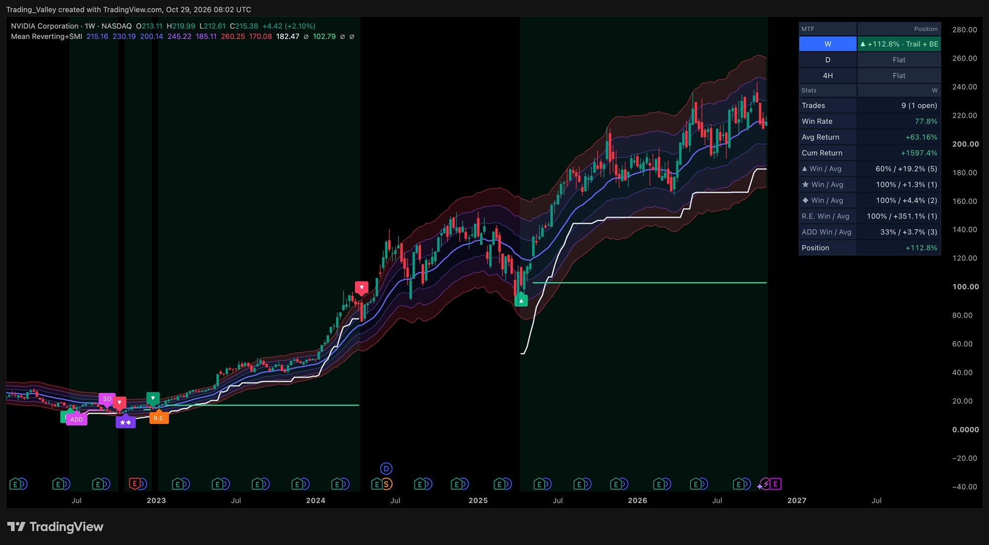The height and width of the screenshot is (545, 989).
Task: Click the 'Trades' stats label
Action: click(x=813, y=105)
